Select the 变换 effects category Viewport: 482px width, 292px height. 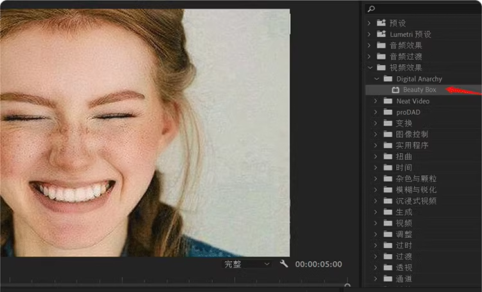click(404, 123)
